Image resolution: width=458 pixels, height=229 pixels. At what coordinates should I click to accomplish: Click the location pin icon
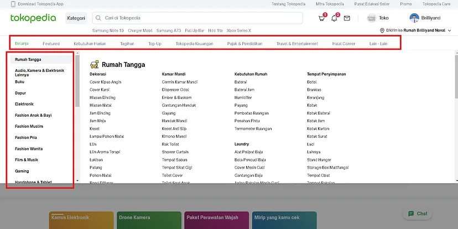[x=382, y=30]
